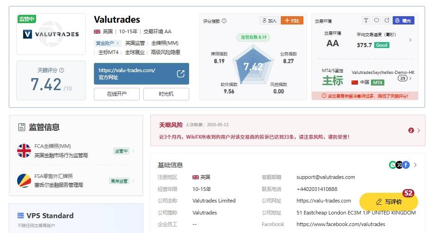Open server list chevron beside the 39 badge
The image size is (432, 233).
[411, 78]
